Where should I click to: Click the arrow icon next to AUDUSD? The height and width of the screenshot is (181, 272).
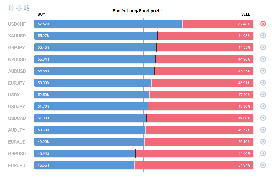[x=263, y=71]
